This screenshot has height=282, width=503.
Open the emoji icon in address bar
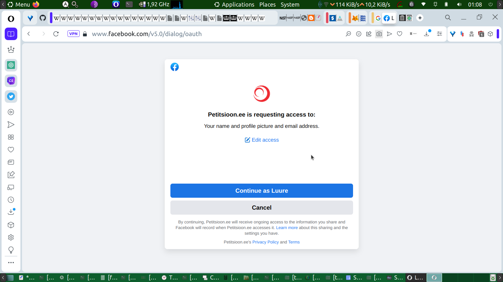coord(359,34)
